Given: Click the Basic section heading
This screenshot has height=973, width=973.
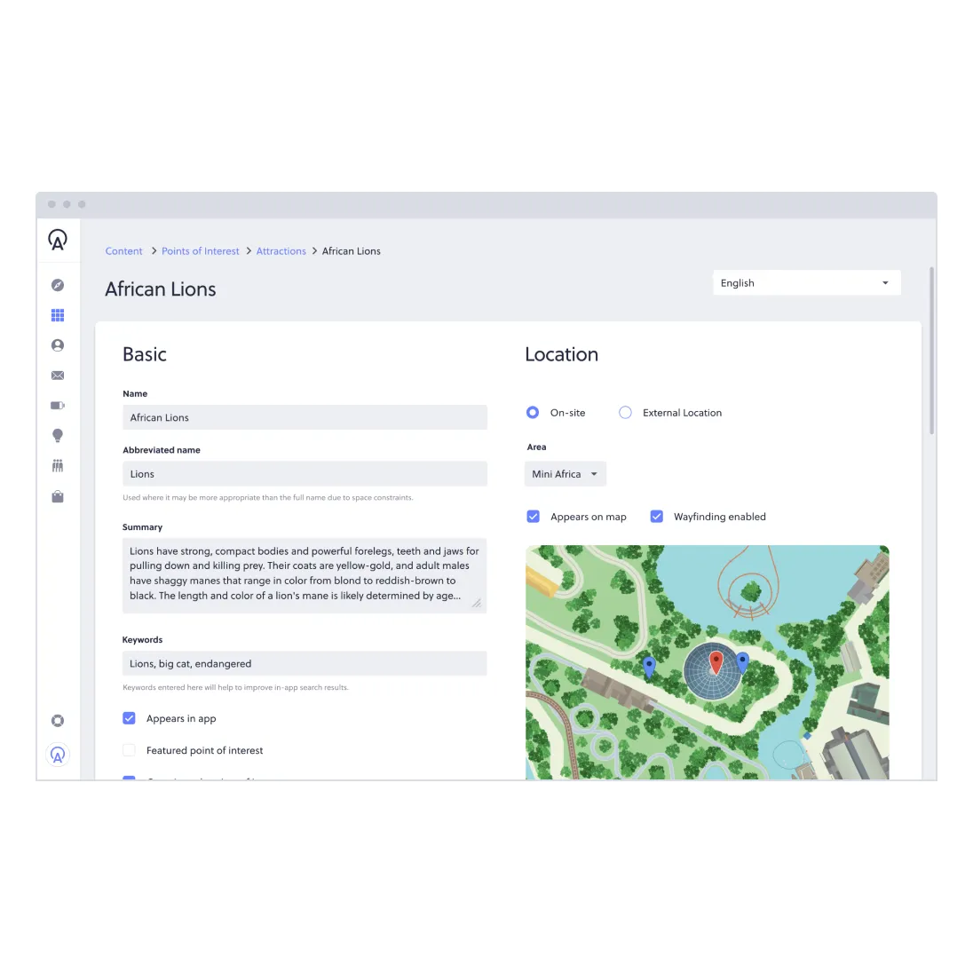Looking at the screenshot, I should point(145,354).
